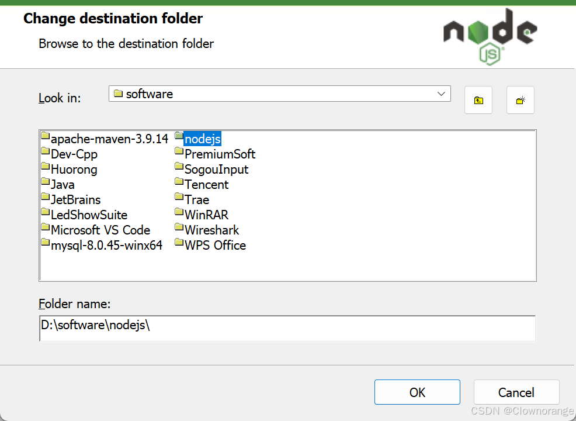
Task: Select the Microsoft VS Code folder icon
Action: 45,227
